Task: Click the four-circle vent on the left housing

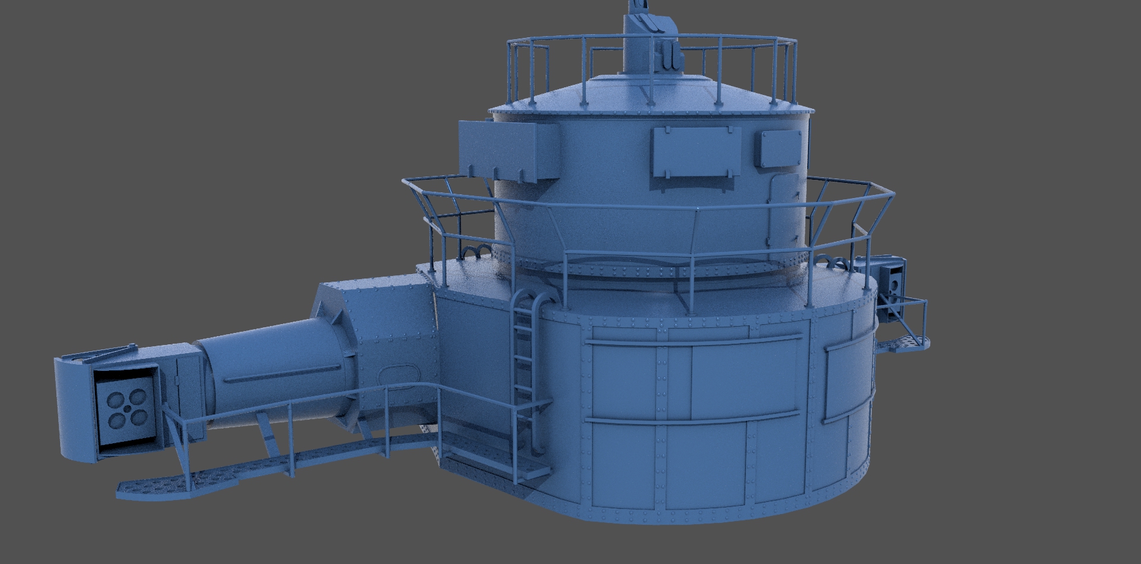Action: [127, 409]
